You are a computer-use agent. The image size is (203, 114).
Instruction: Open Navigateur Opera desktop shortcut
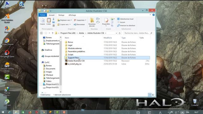pos(7,54)
